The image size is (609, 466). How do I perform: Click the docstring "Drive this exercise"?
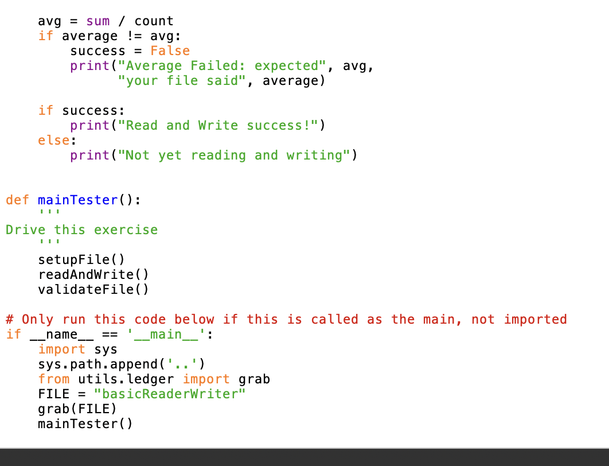(81, 230)
